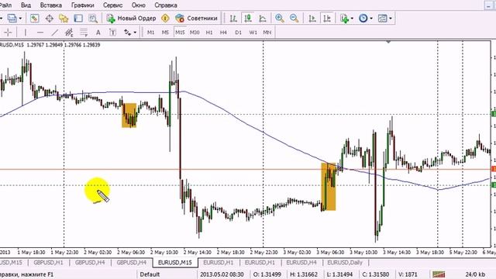Switch timeframe to W1
This screenshot has width=496, height=279.
pyautogui.click(x=253, y=33)
